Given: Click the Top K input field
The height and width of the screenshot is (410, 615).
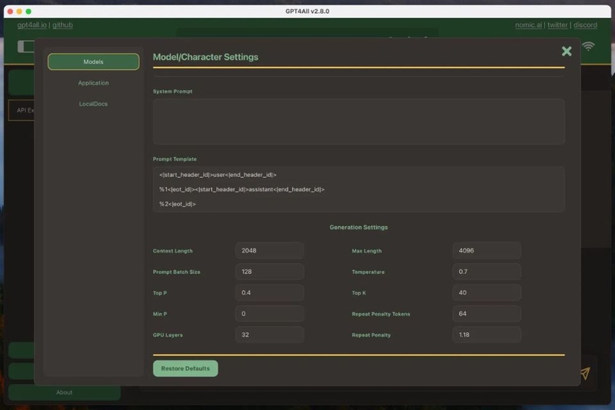Looking at the screenshot, I should (487, 293).
